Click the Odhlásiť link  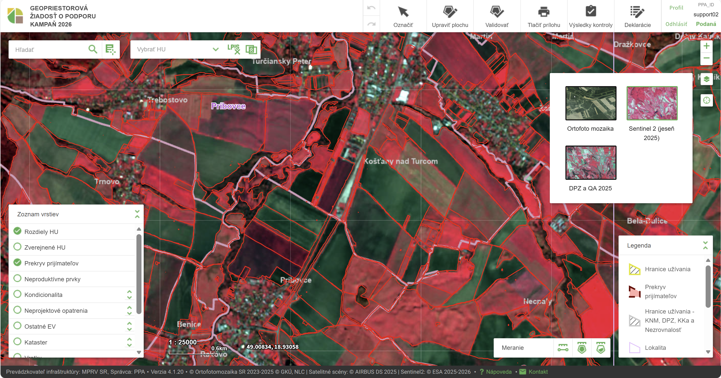(676, 24)
